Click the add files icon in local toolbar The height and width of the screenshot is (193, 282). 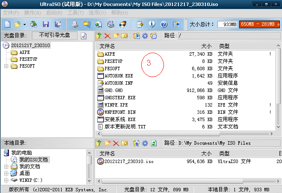tap(137, 143)
